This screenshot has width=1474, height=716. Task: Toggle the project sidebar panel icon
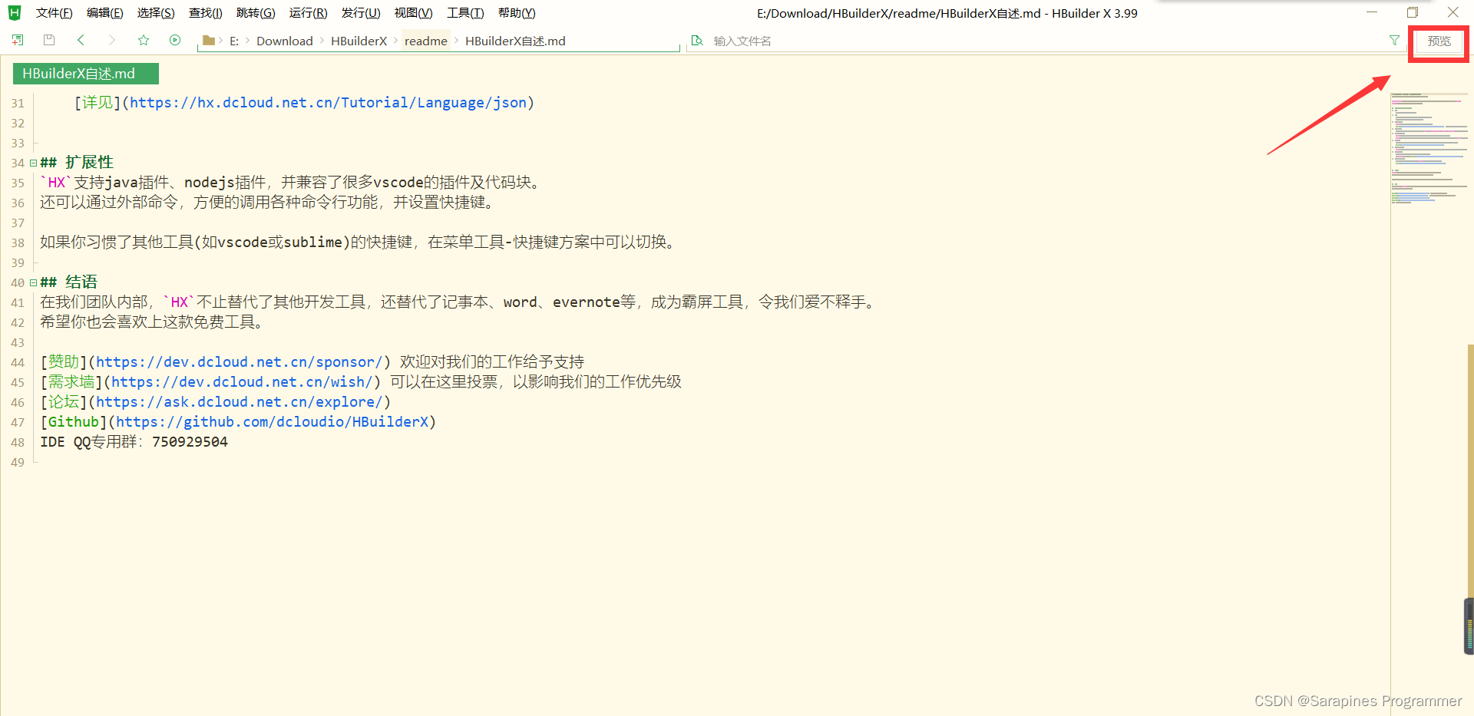tap(18, 40)
